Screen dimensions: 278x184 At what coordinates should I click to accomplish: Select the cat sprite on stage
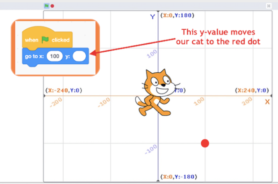157,93
